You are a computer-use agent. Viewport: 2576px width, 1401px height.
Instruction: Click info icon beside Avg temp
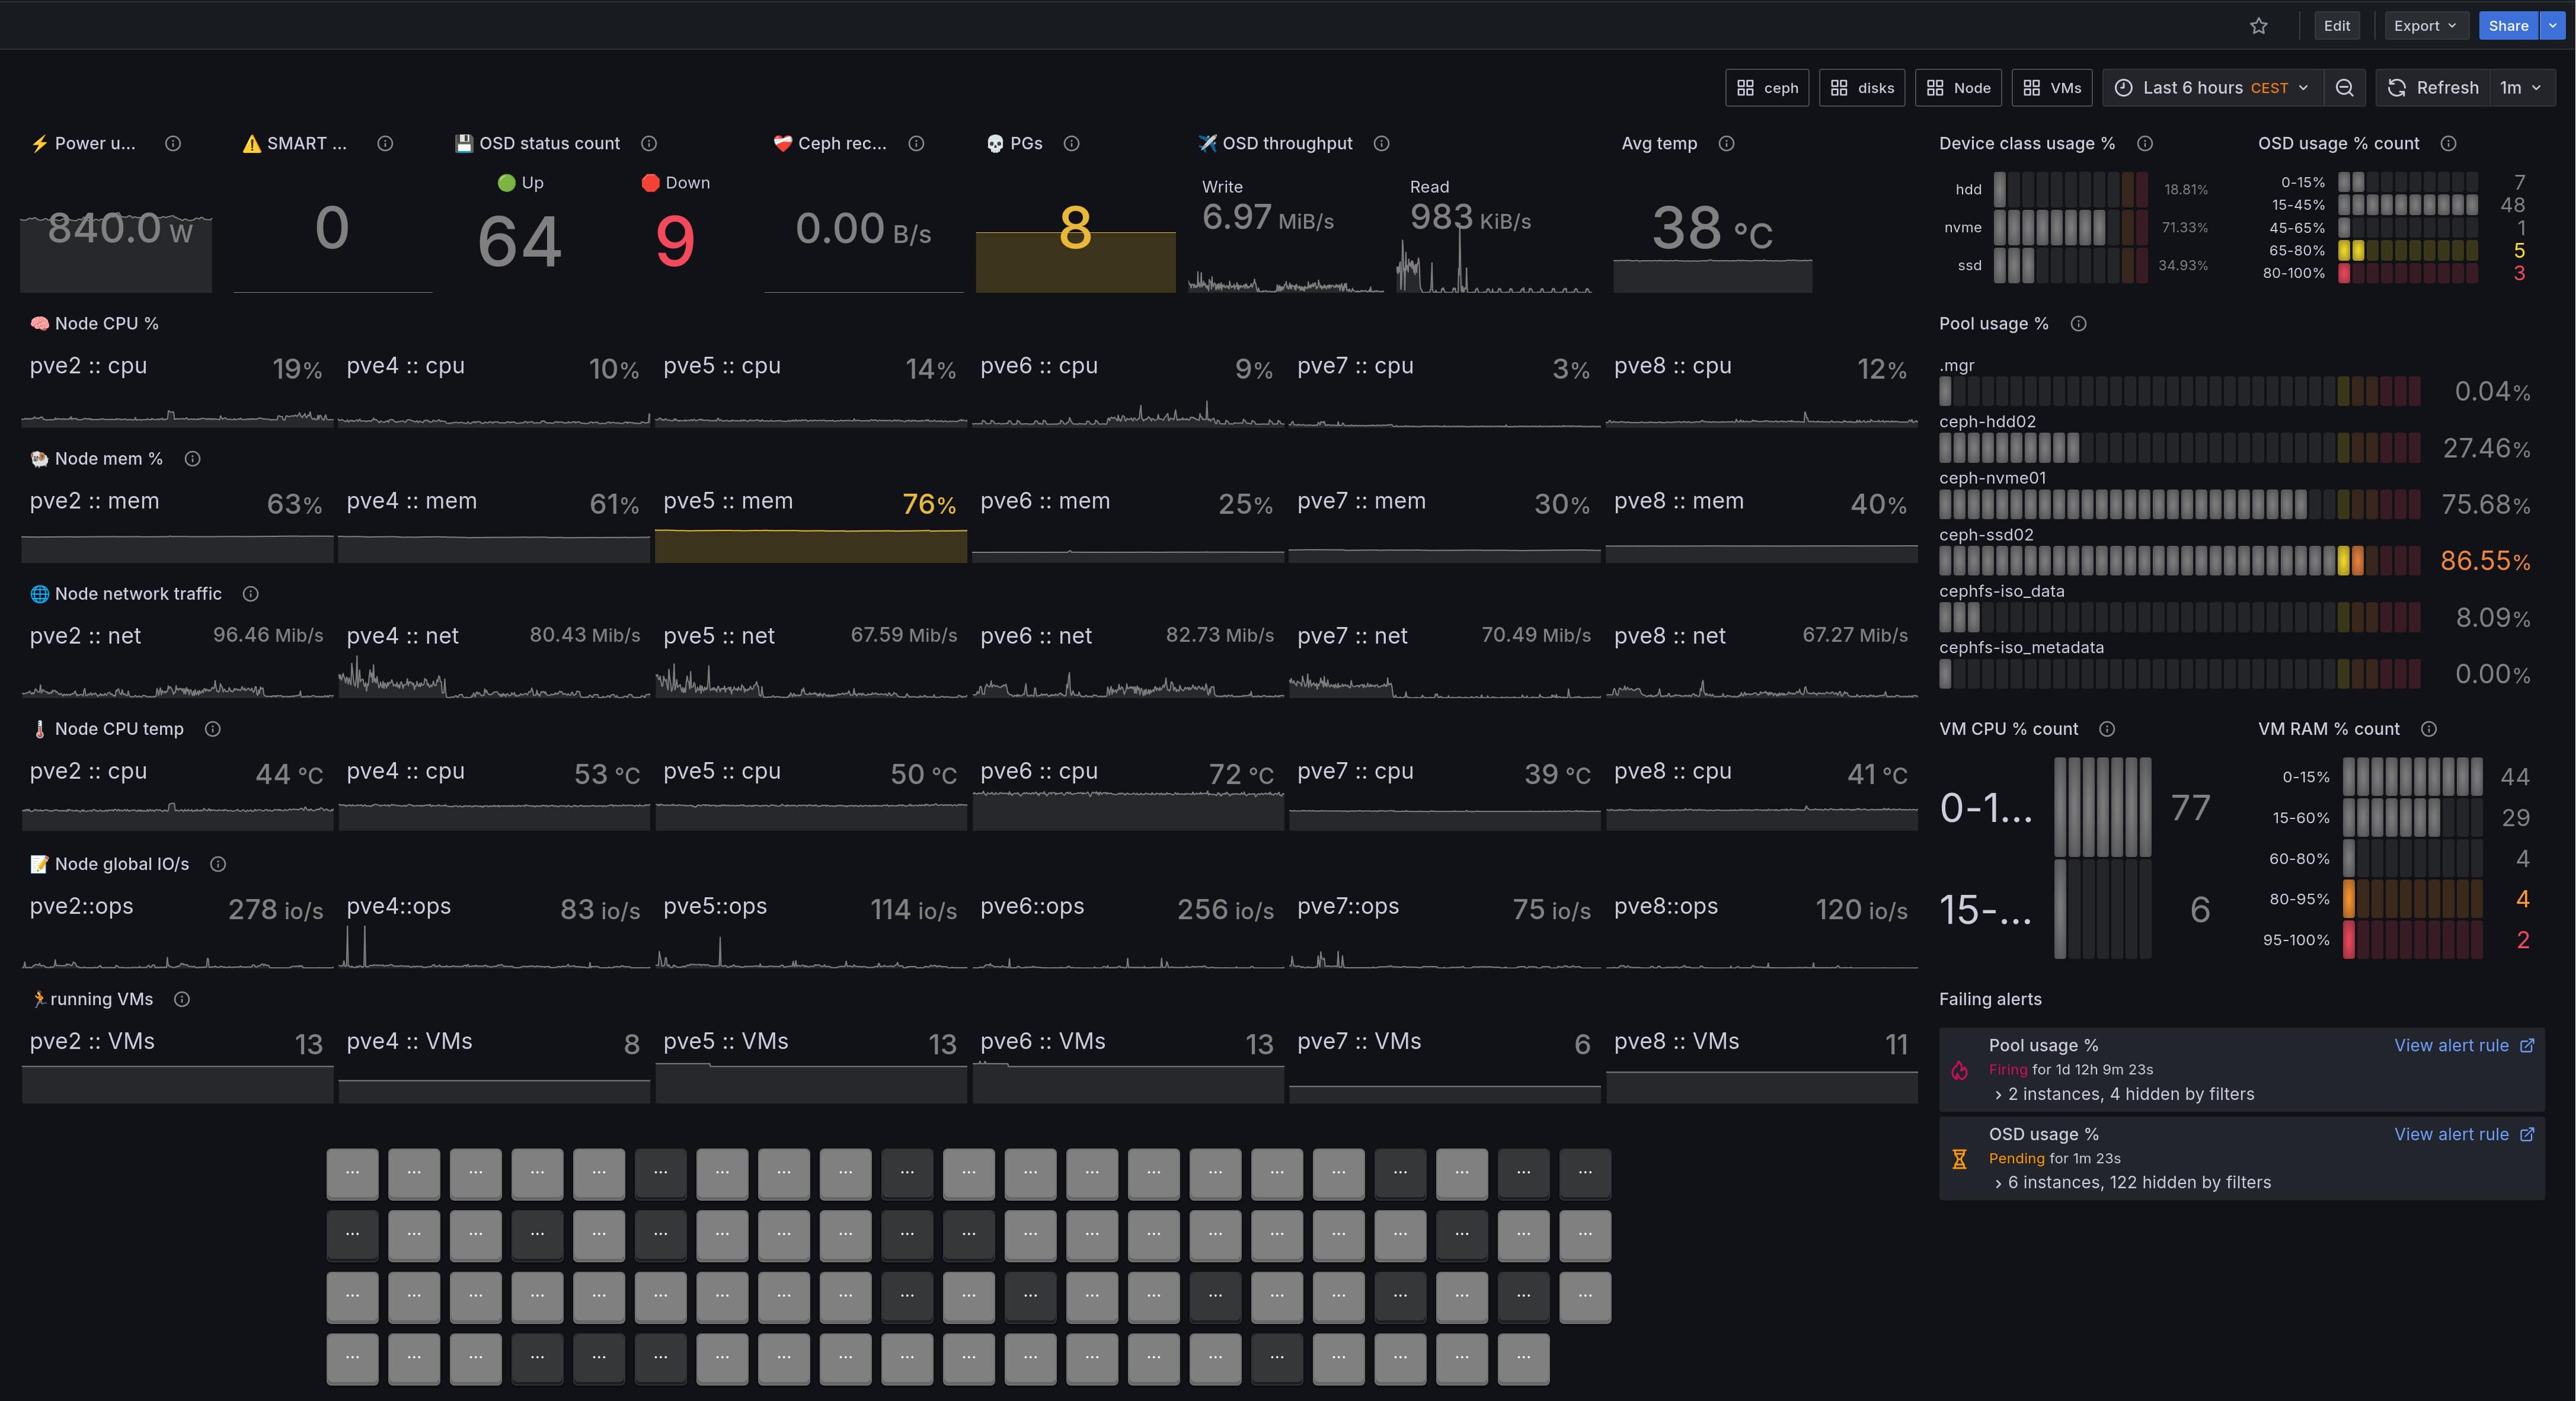(x=1726, y=144)
